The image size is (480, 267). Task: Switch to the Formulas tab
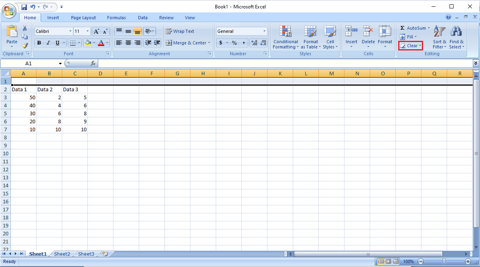116,18
